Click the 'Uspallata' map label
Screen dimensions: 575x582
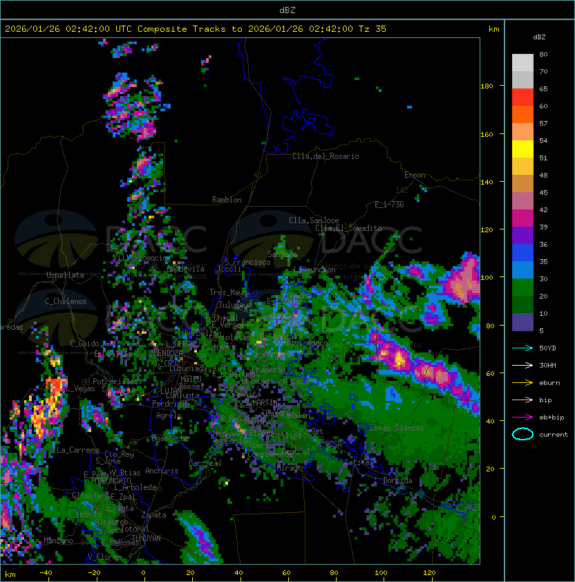pyautogui.click(x=65, y=275)
